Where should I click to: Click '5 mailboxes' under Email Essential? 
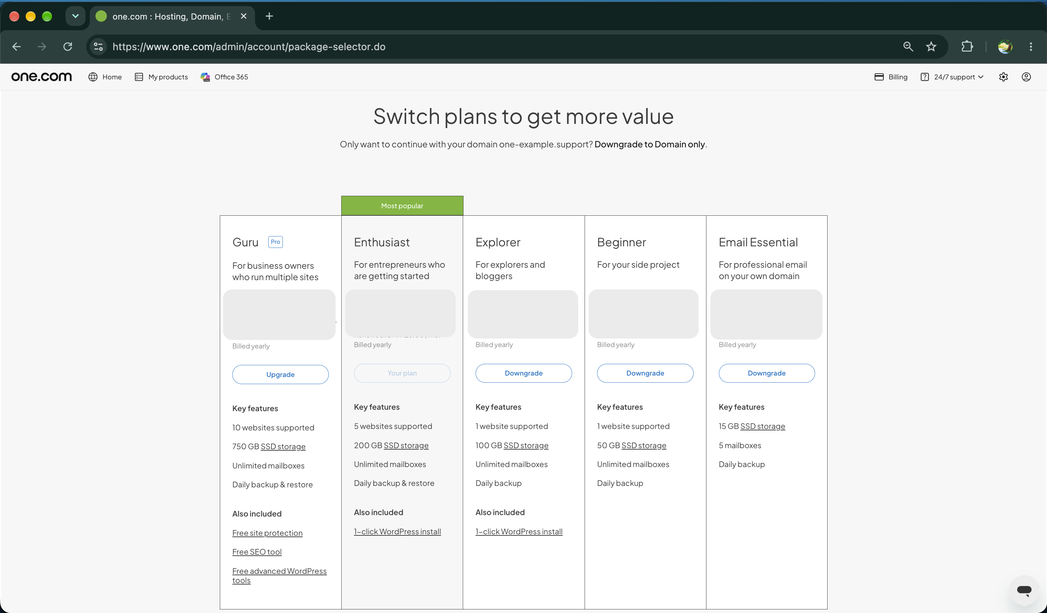[740, 445]
